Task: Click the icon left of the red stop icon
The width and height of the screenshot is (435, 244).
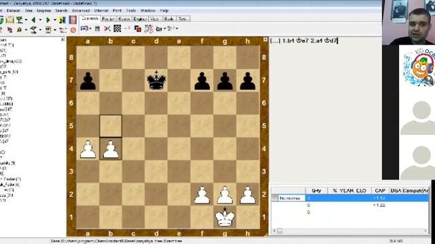Action: click(x=63, y=30)
